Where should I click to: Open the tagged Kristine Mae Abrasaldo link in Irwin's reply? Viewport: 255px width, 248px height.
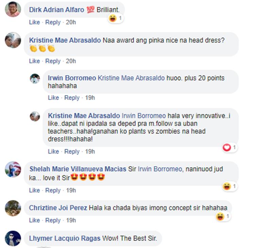[x=131, y=78]
